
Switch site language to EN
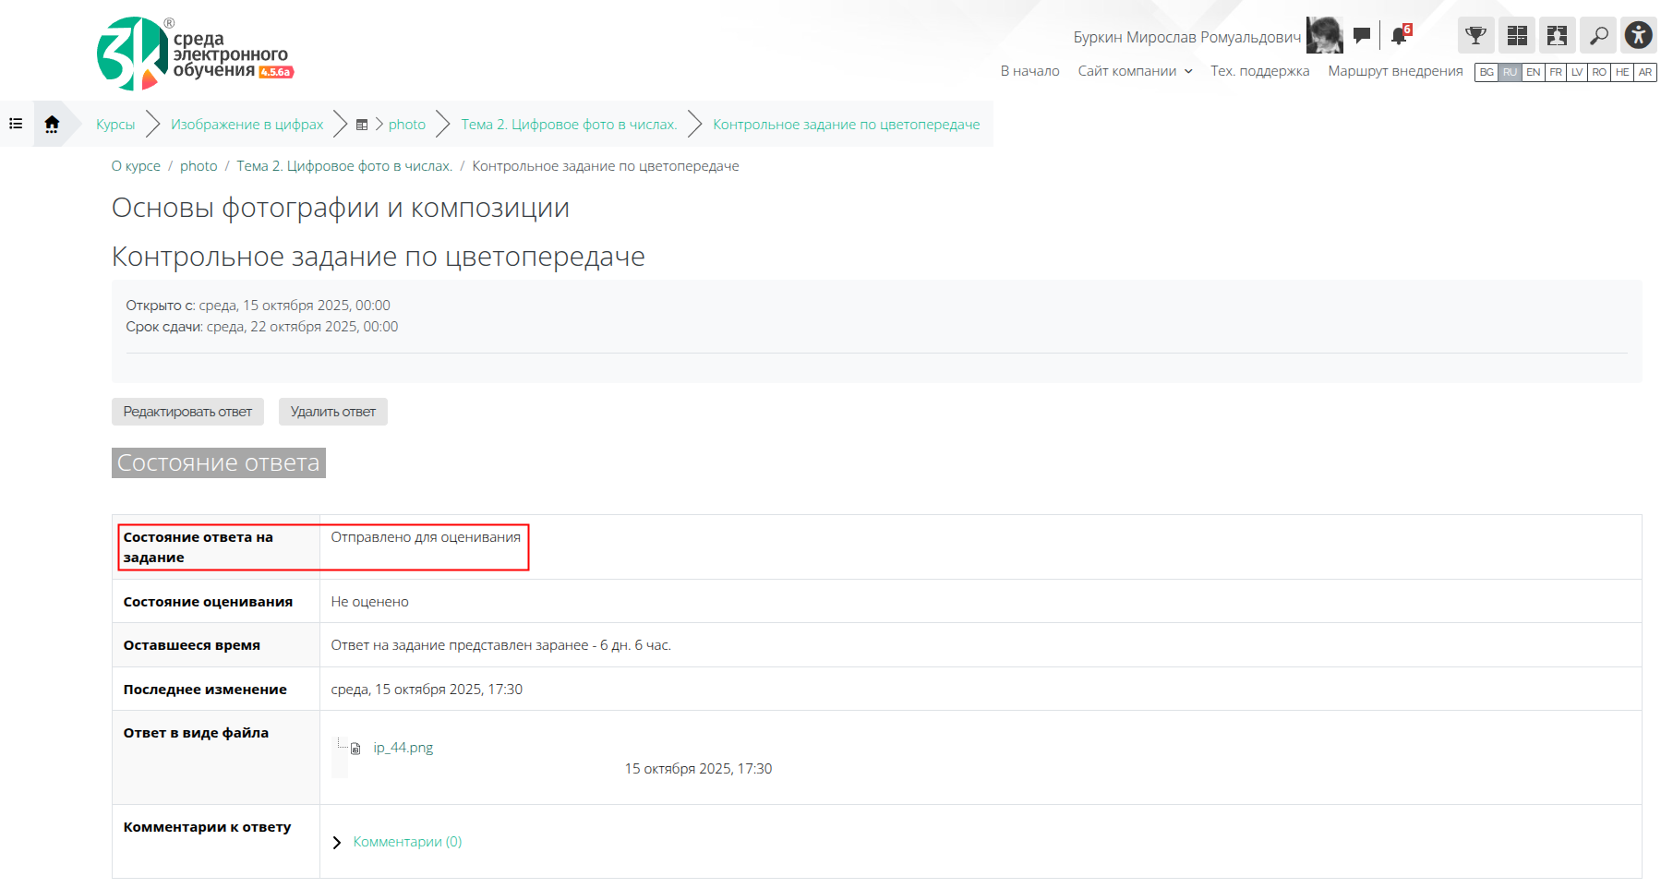[x=1533, y=72]
